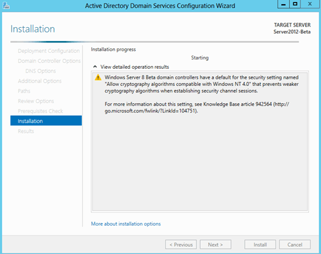Maximize the wizard window
The height and width of the screenshot is (254, 321).
[295, 4]
